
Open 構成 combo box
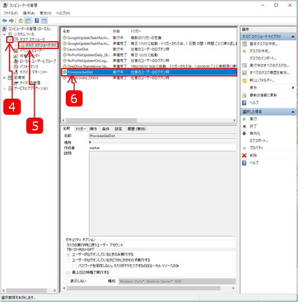(177, 281)
